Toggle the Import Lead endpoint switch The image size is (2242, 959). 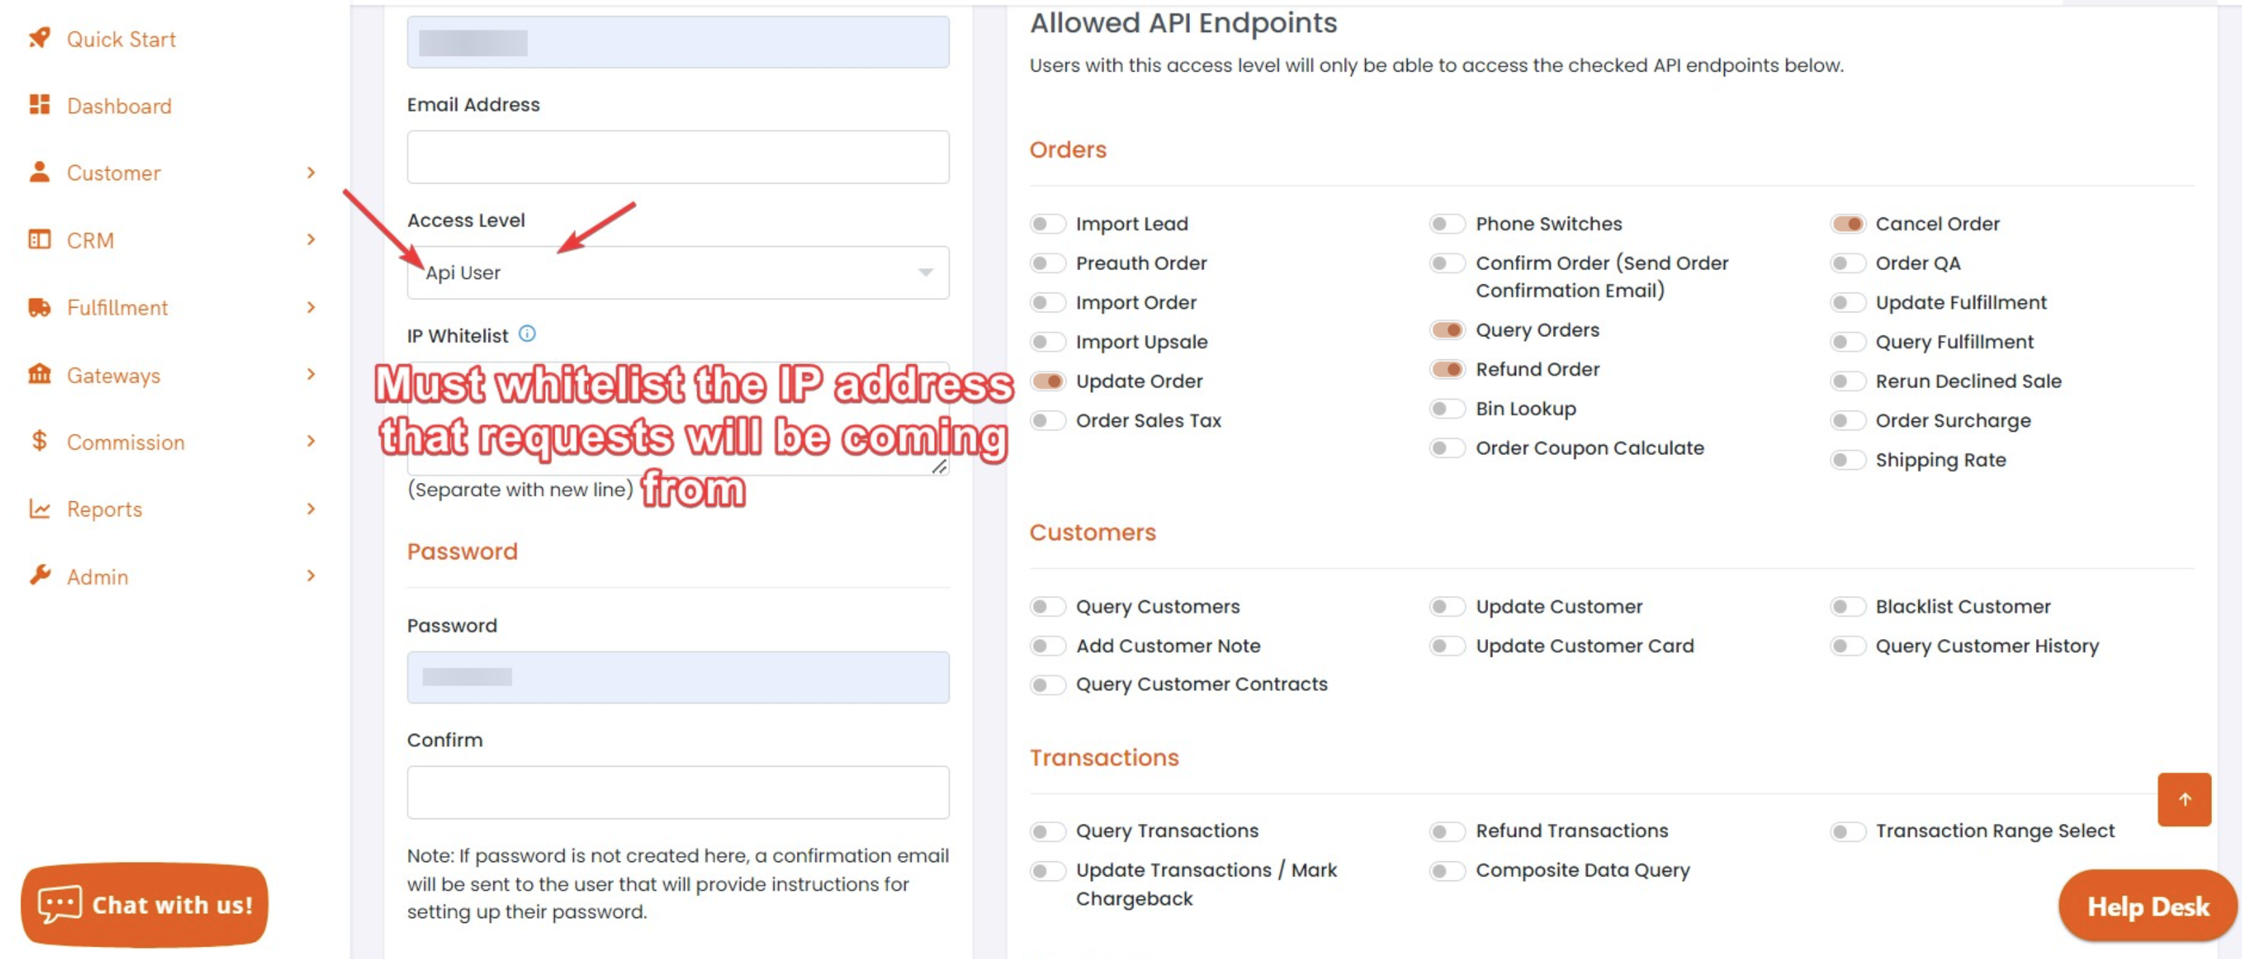click(x=1047, y=224)
